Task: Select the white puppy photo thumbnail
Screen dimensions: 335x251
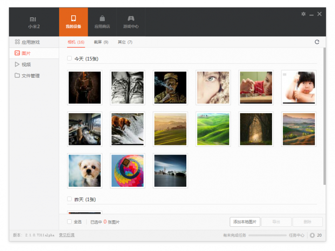Action: (85, 171)
